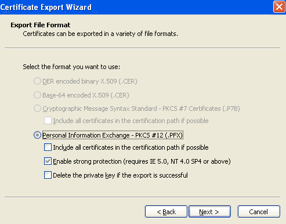Click the Certificate Export Wizard title bar
The height and width of the screenshot is (224, 286).
click(135, 7)
